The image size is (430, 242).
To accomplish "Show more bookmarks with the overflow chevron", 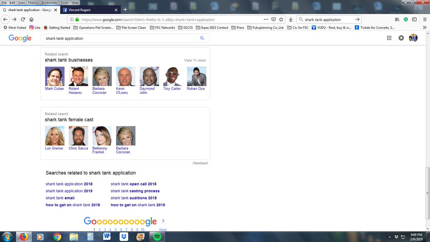I will point(425,27).
